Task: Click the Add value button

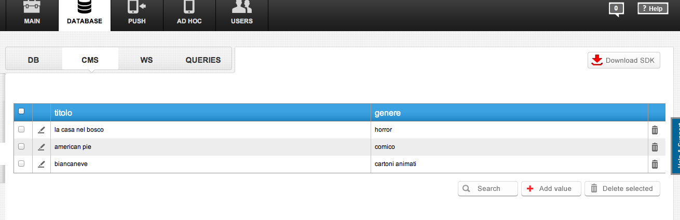Action: tap(551, 188)
